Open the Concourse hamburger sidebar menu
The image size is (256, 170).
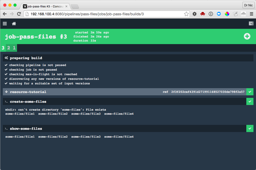coord(5,24)
